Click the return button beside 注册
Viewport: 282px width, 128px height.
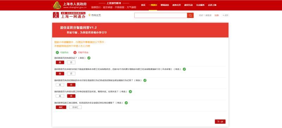[225, 15]
